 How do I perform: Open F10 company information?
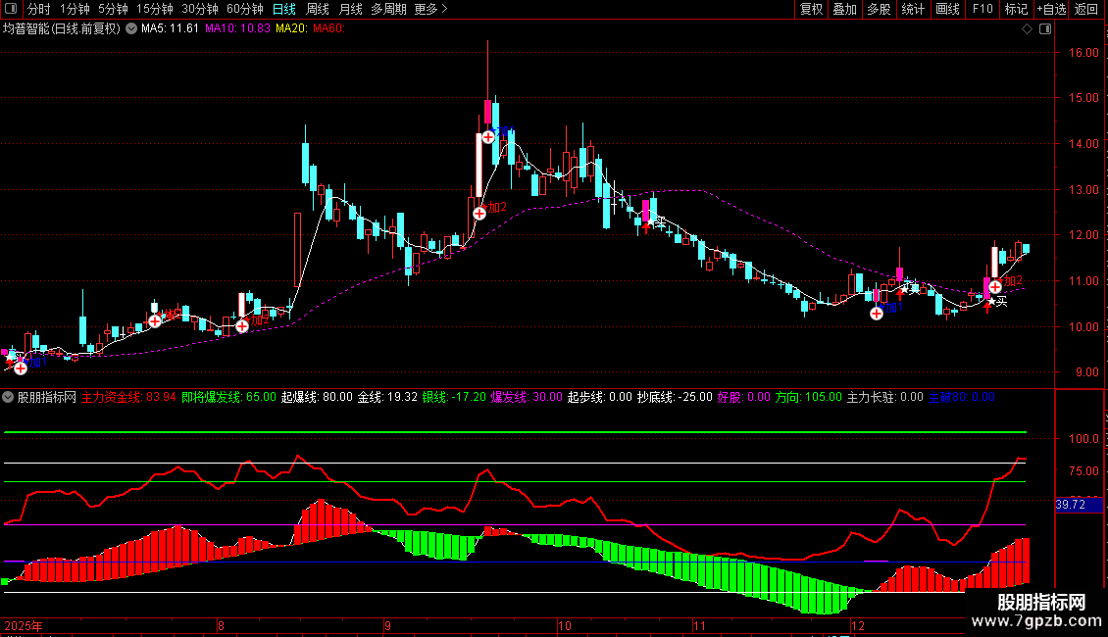click(x=982, y=10)
